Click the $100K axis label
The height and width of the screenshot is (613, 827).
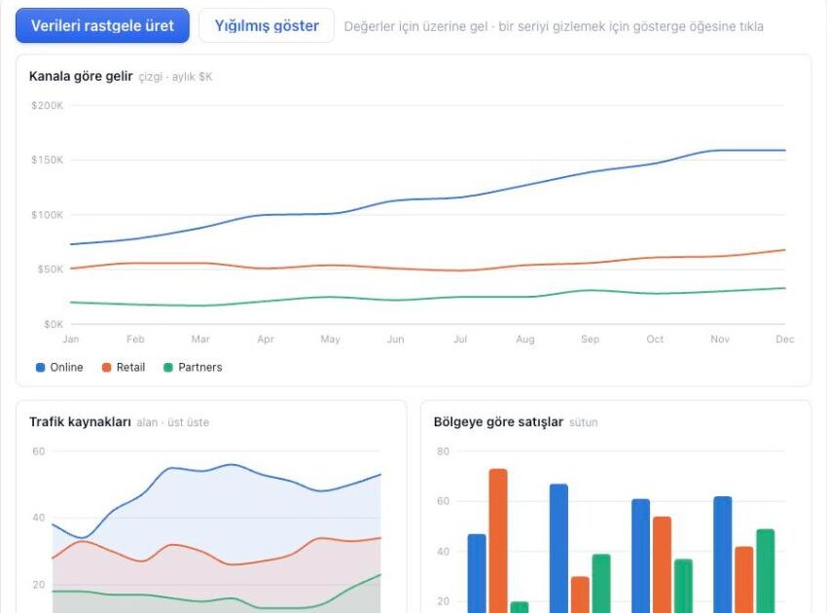pyautogui.click(x=47, y=215)
